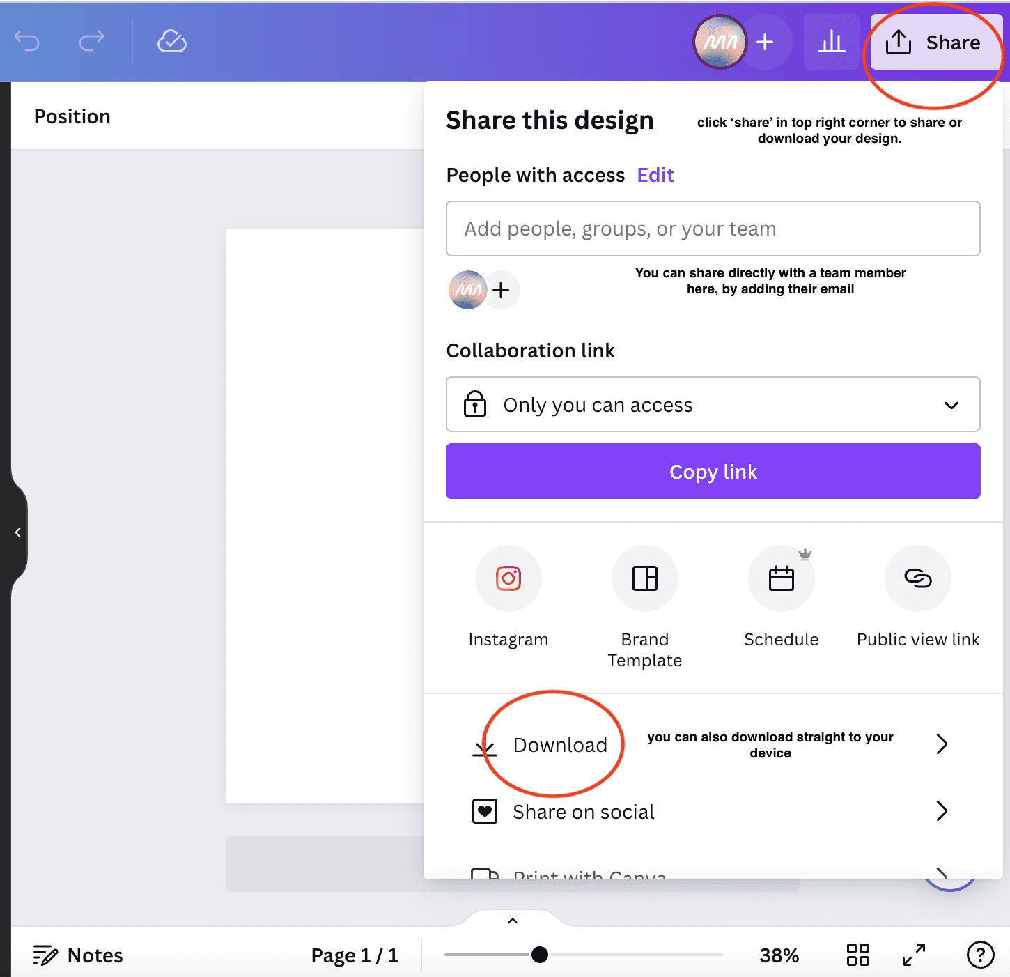The height and width of the screenshot is (977, 1010).
Task: Expand the Download options chevron
Action: (x=942, y=744)
